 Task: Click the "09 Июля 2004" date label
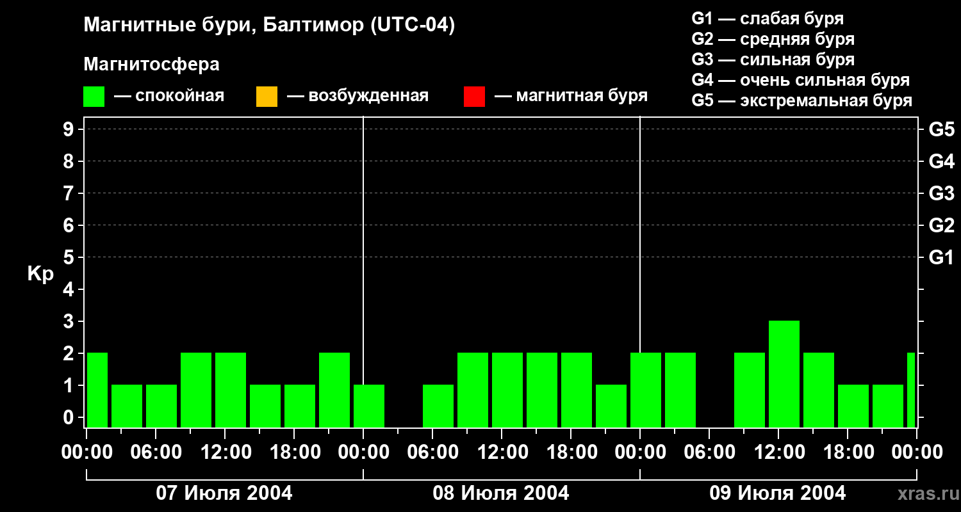click(778, 493)
